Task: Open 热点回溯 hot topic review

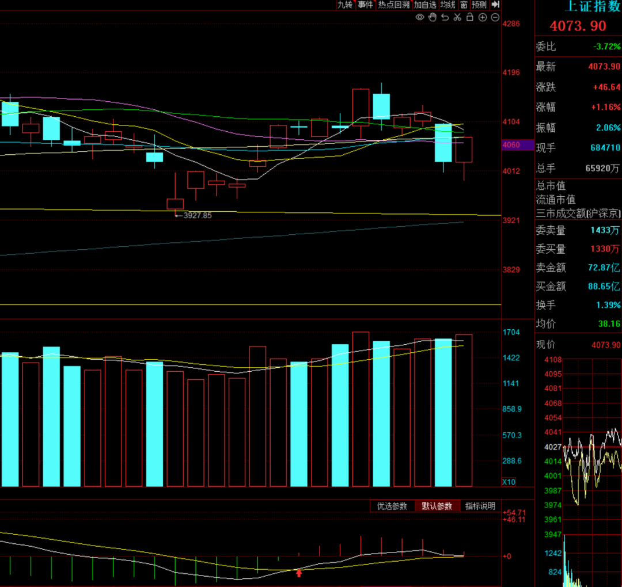Action: tap(393, 5)
